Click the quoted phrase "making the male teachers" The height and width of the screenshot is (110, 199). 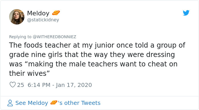73,64
